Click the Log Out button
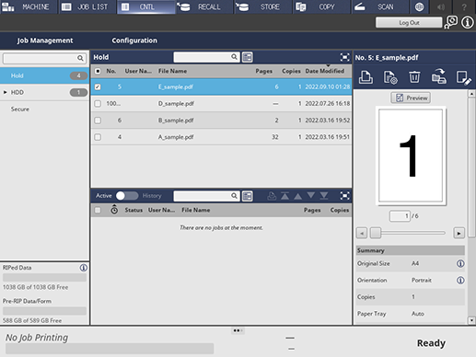This screenshot has height=357, width=476. 409,22
